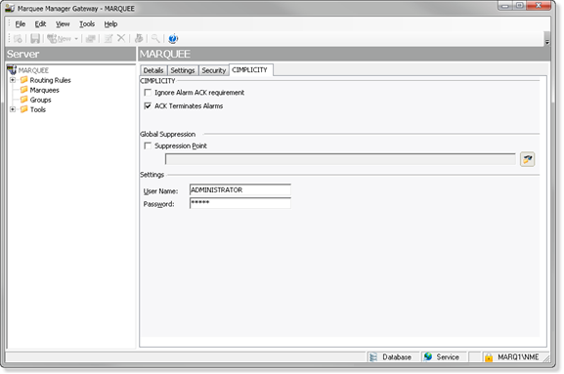The image size is (564, 374).
Task: Select the Tools tree item label
Action: click(x=38, y=109)
